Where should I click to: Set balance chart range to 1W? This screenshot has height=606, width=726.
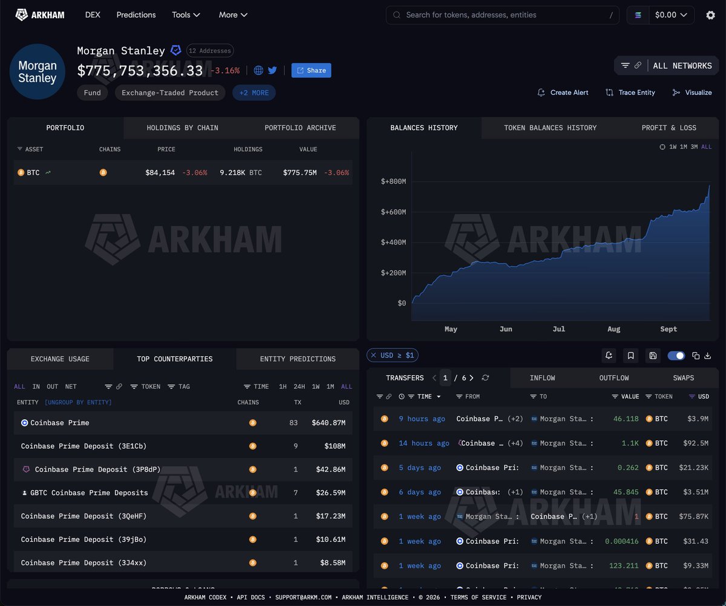[673, 147]
